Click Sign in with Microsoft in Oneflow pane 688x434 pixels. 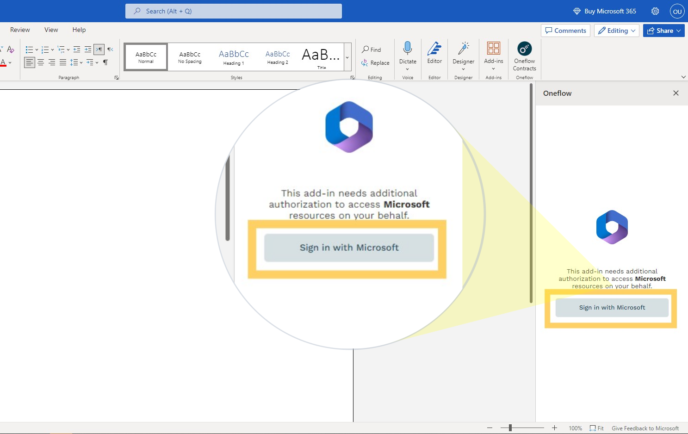click(x=612, y=308)
